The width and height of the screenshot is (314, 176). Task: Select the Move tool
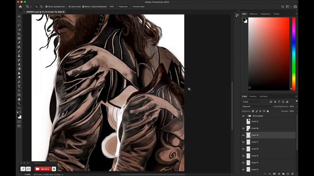pos(19,16)
